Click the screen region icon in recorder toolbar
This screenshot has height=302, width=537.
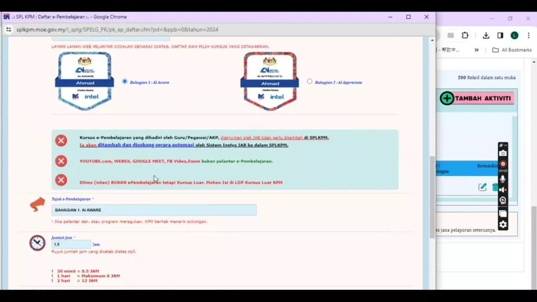point(503,214)
